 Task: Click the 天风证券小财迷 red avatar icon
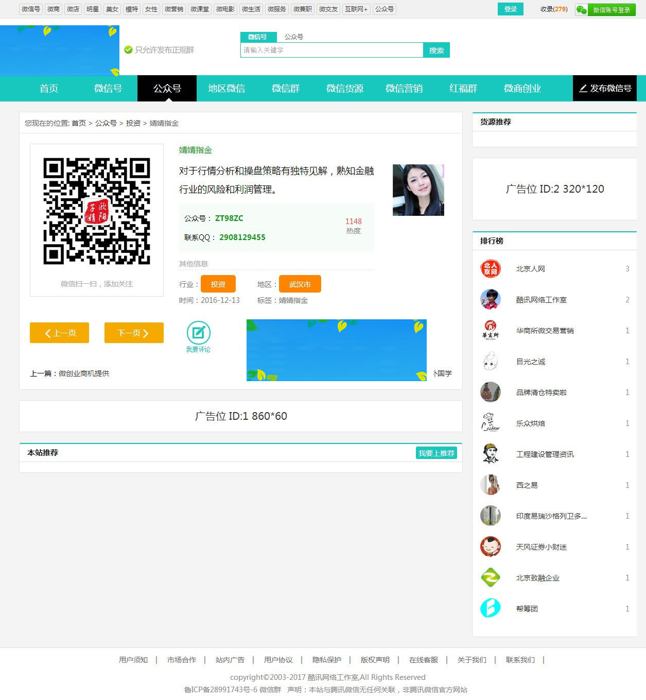[x=490, y=547]
